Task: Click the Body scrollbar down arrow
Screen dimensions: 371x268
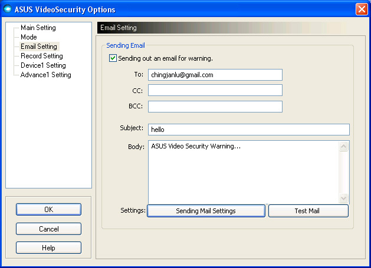Action: point(343,198)
